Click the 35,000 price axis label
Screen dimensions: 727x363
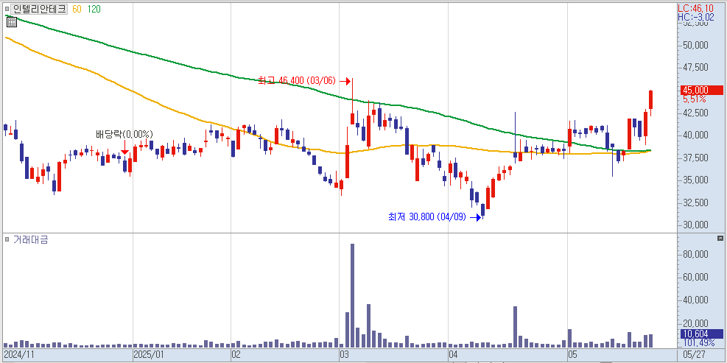(x=695, y=180)
